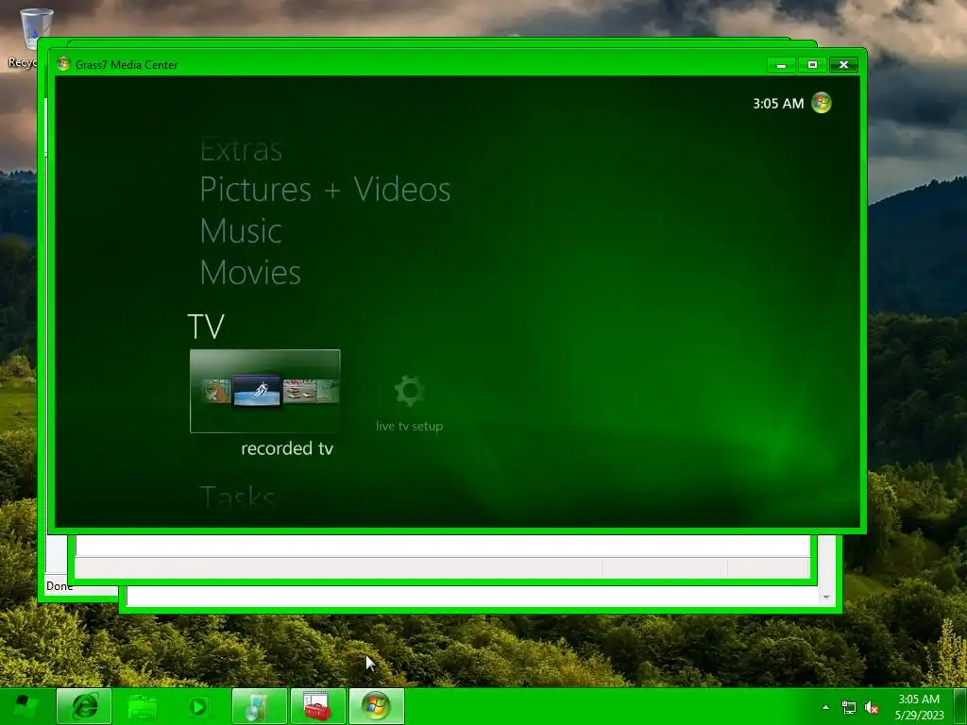Open the media player taskbar icon

pyautogui.click(x=200, y=706)
